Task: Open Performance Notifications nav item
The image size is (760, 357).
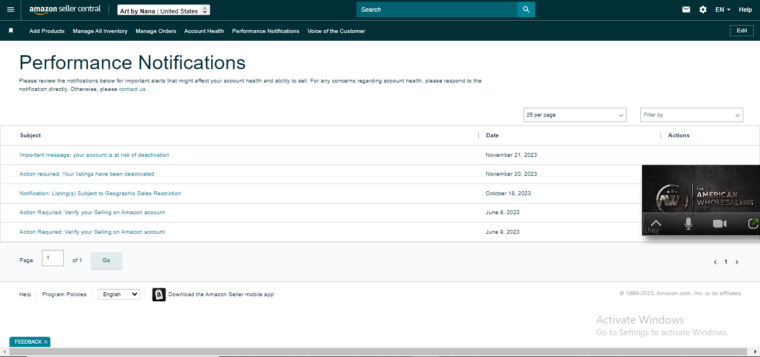Action: point(265,31)
